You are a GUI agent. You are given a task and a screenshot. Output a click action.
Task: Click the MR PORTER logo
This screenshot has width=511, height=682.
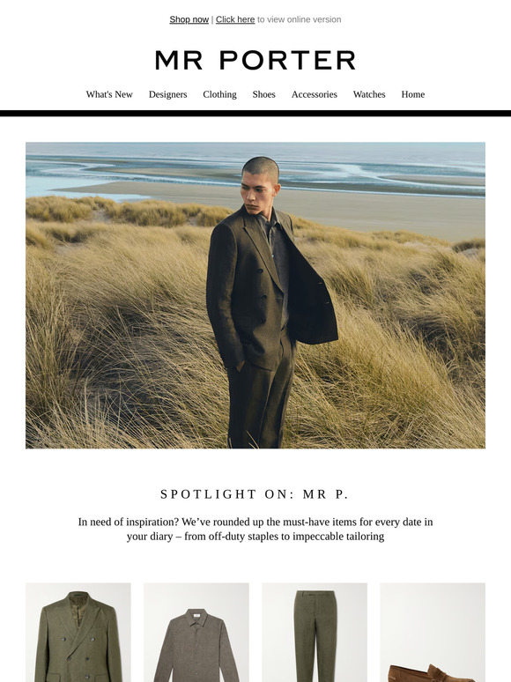tap(255, 61)
